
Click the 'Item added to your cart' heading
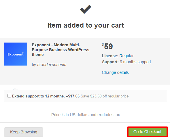click(86, 25)
